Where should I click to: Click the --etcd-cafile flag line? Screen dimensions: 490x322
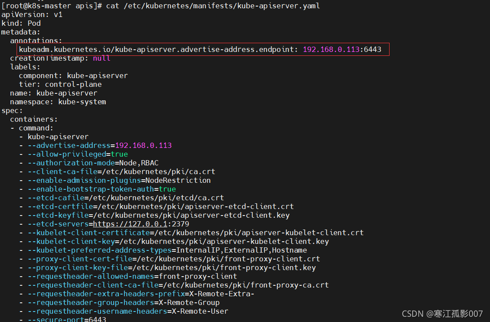pos(121,198)
